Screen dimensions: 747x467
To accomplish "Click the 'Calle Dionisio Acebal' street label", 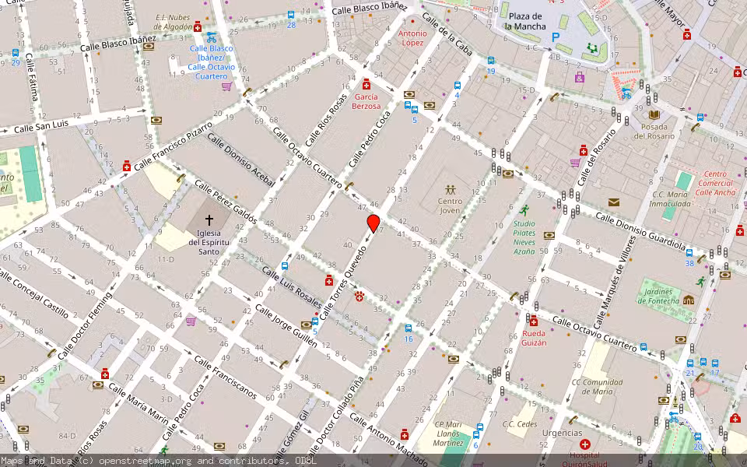I will click(241, 159).
